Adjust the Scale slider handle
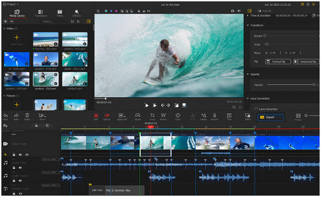 pyautogui.click(x=267, y=44)
